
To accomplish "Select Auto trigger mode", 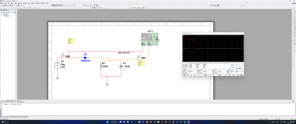I will pyautogui.click(x=238, y=75).
